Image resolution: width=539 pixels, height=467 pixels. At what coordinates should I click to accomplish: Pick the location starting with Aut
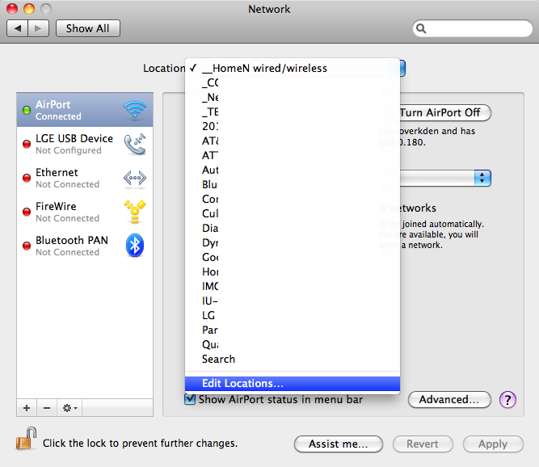tap(293, 170)
